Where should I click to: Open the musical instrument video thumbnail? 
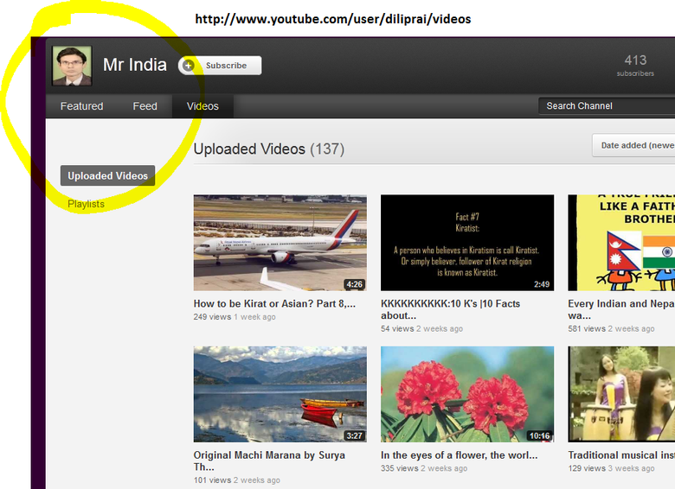point(620,394)
